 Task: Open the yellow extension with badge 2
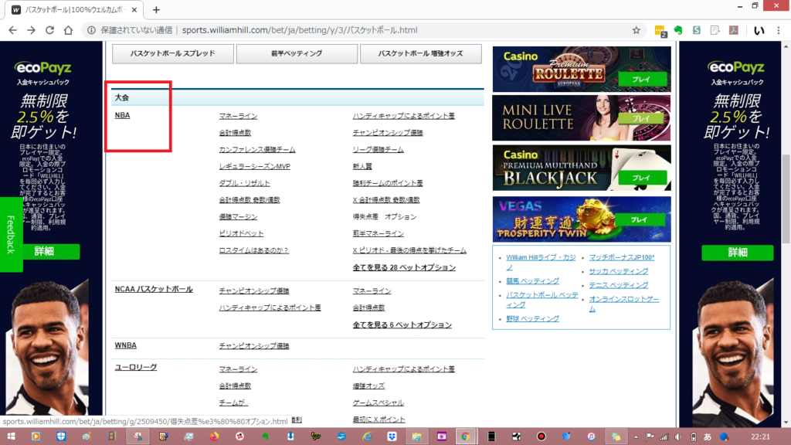click(x=660, y=31)
